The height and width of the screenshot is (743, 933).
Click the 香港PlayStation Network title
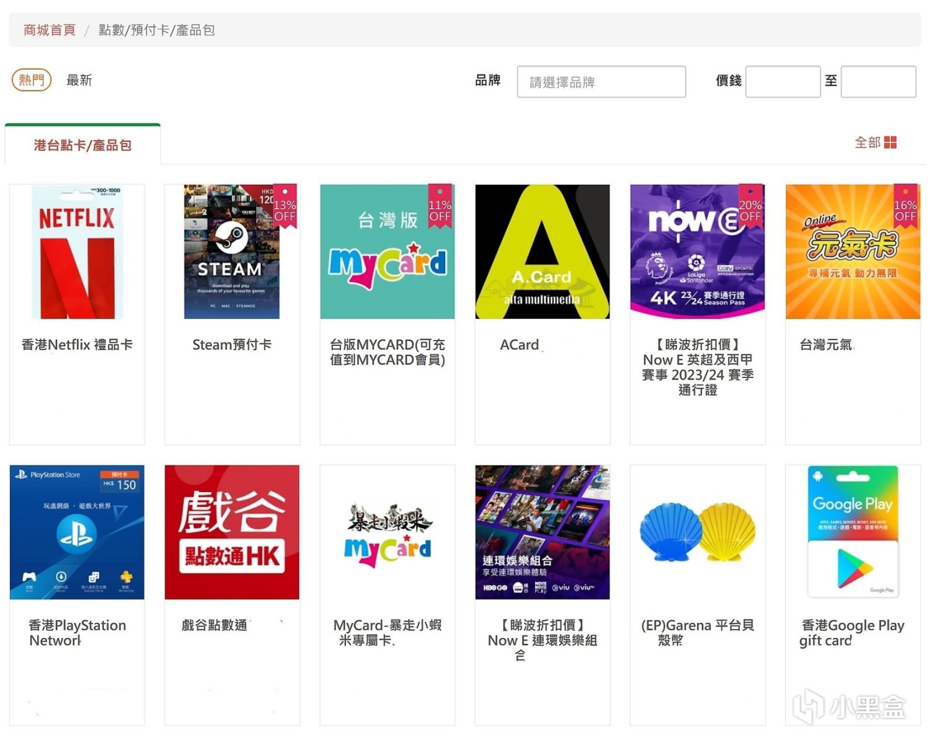[77, 633]
